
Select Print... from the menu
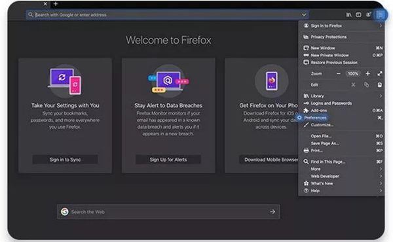tap(341, 150)
